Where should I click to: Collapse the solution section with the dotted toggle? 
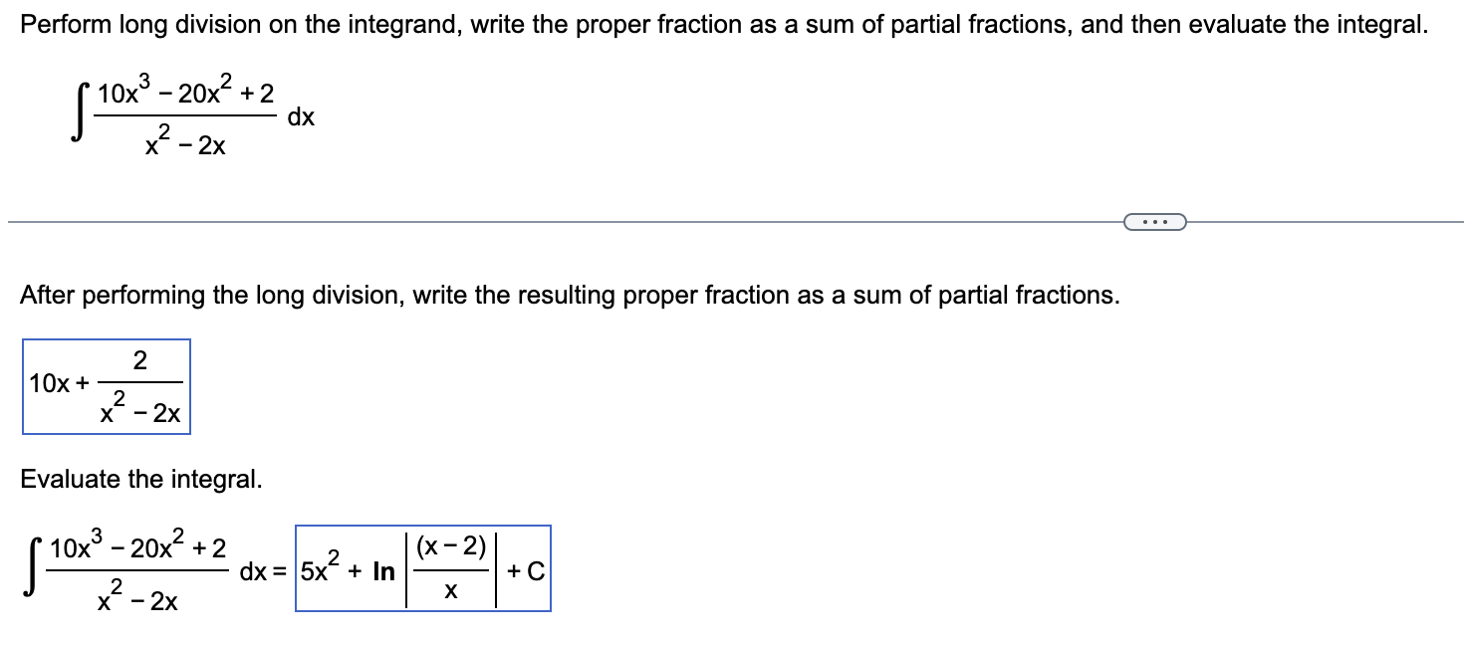point(1155,221)
